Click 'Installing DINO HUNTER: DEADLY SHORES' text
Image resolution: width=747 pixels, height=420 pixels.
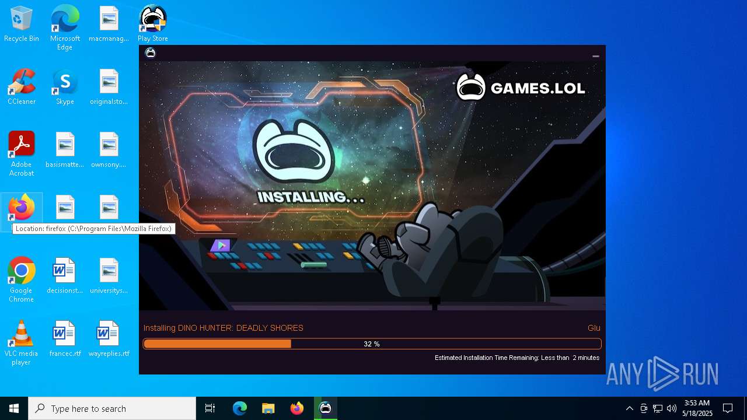(224, 328)
